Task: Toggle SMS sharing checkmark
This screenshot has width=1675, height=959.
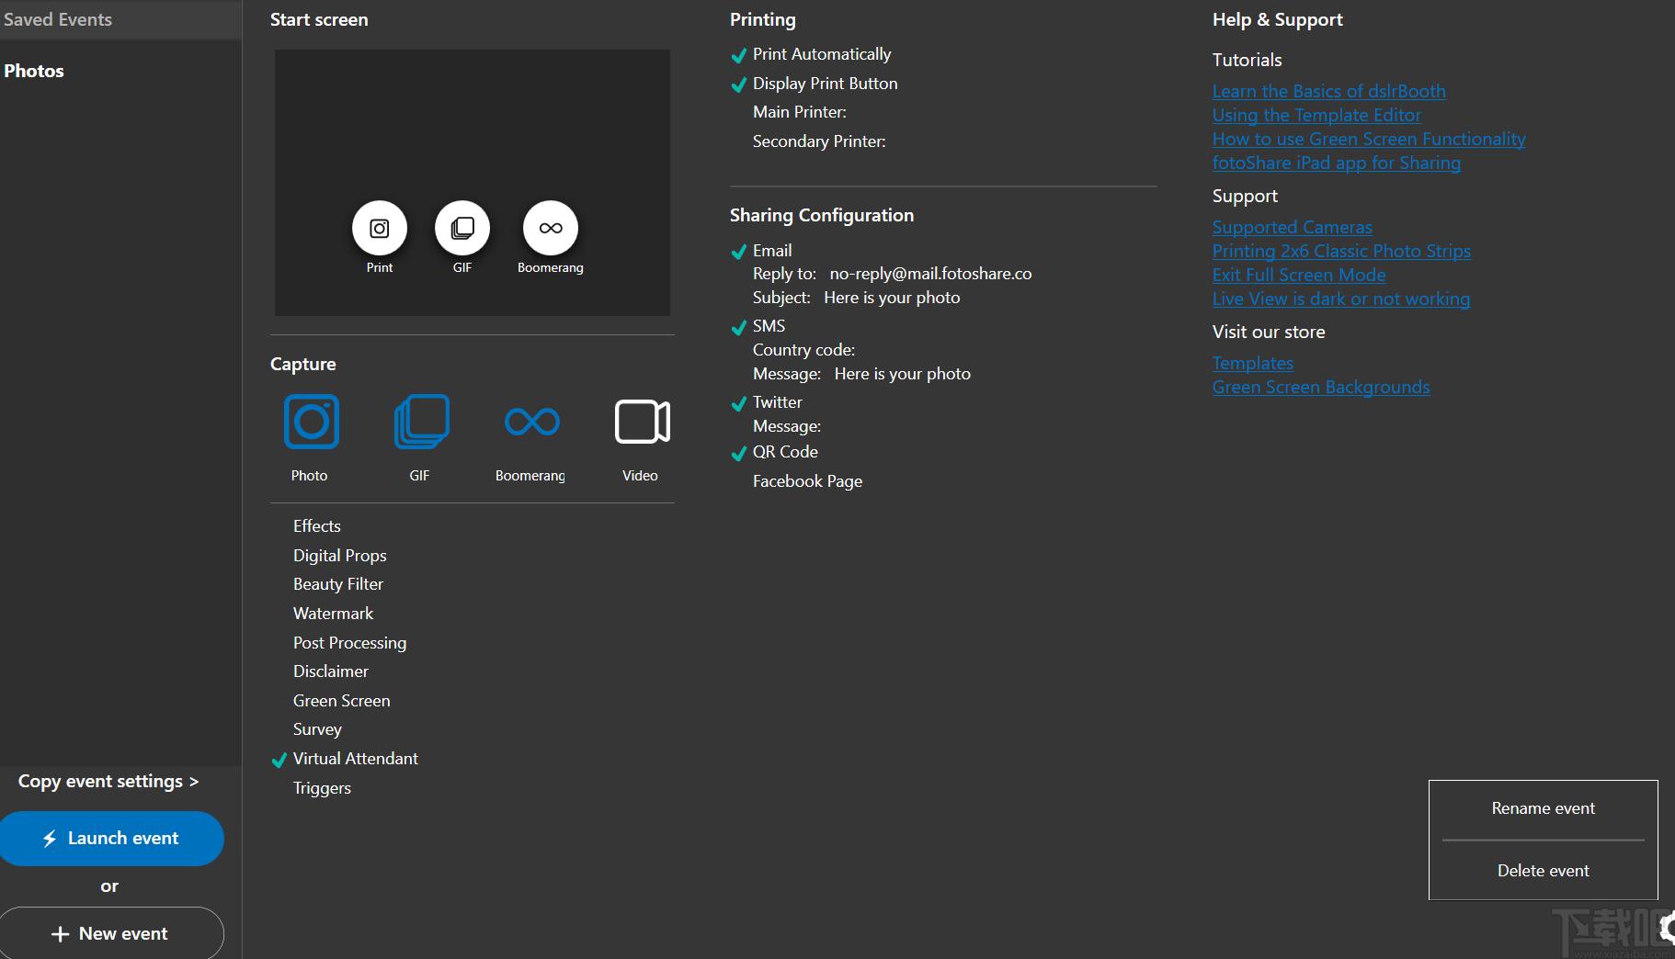Action: click(x=738, y=327)
